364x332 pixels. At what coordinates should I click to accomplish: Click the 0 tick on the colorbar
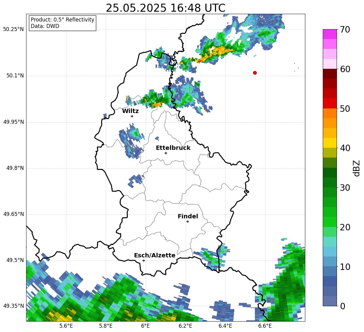342,306
